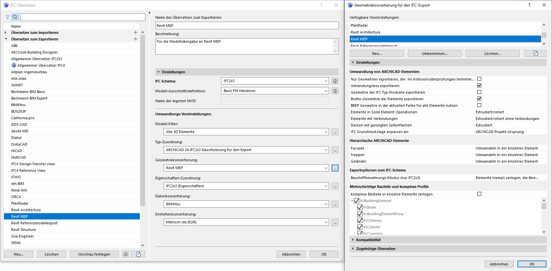The height and width of the screenshot is (271, 552).
Task: Confirm Geometriekonvertierung dialog with OK
Action: pyautogui.click(x=532, y=264)
